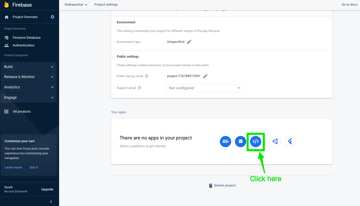Open the firebasechat project switcher
Screen dimensions: 360x206
76,5
